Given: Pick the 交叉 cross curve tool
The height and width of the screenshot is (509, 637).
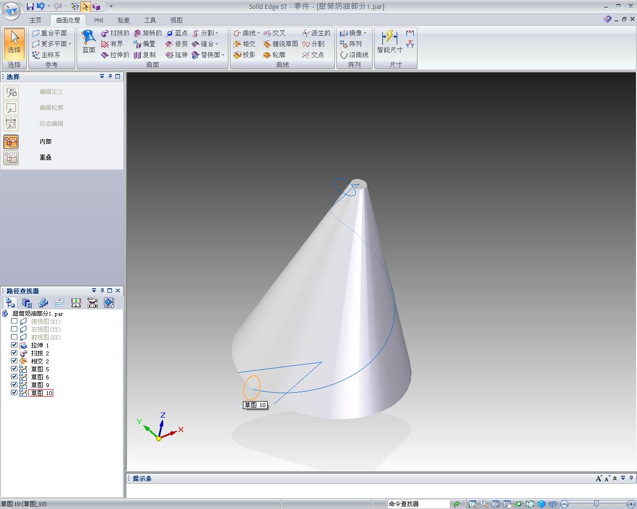Looking at the screenshot, I should tap(274, 33).
